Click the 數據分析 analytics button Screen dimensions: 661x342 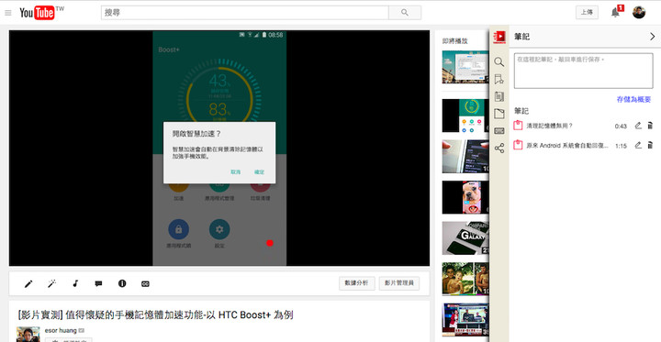[356, 283]
